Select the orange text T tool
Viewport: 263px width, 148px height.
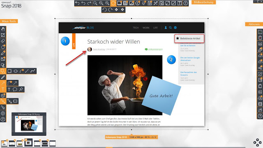tap(3, 89)
